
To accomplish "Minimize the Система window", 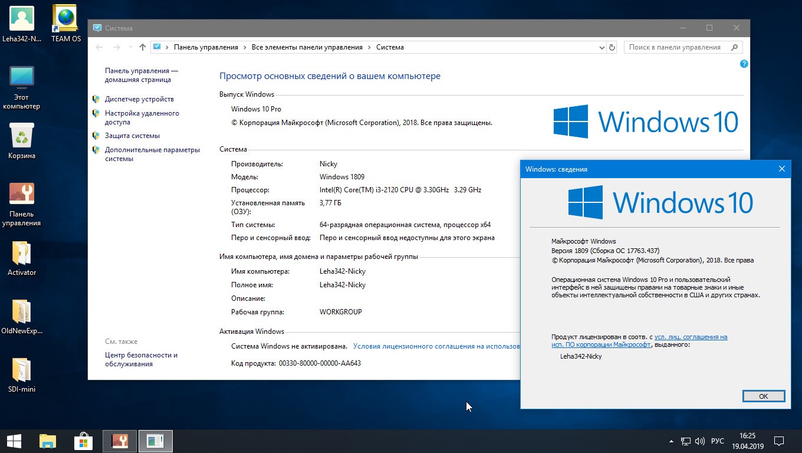I will click(682, 28).
